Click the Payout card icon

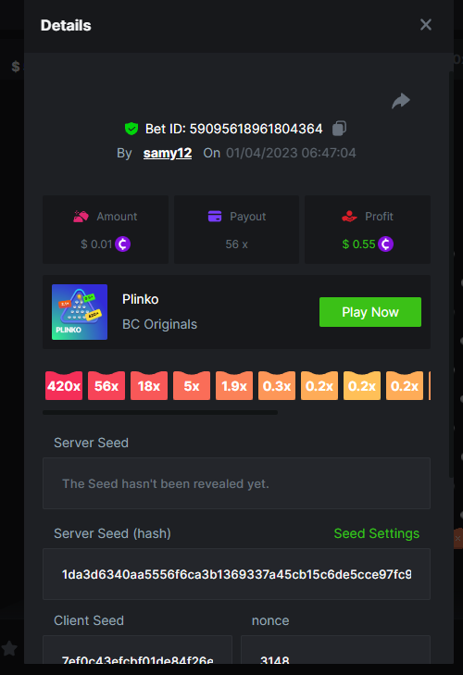click(x=215, y=216)
